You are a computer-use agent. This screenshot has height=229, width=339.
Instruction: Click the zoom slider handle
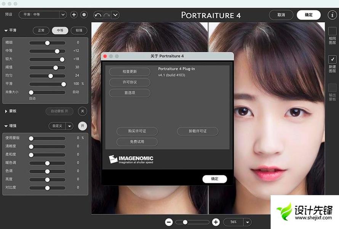point(185,222)
